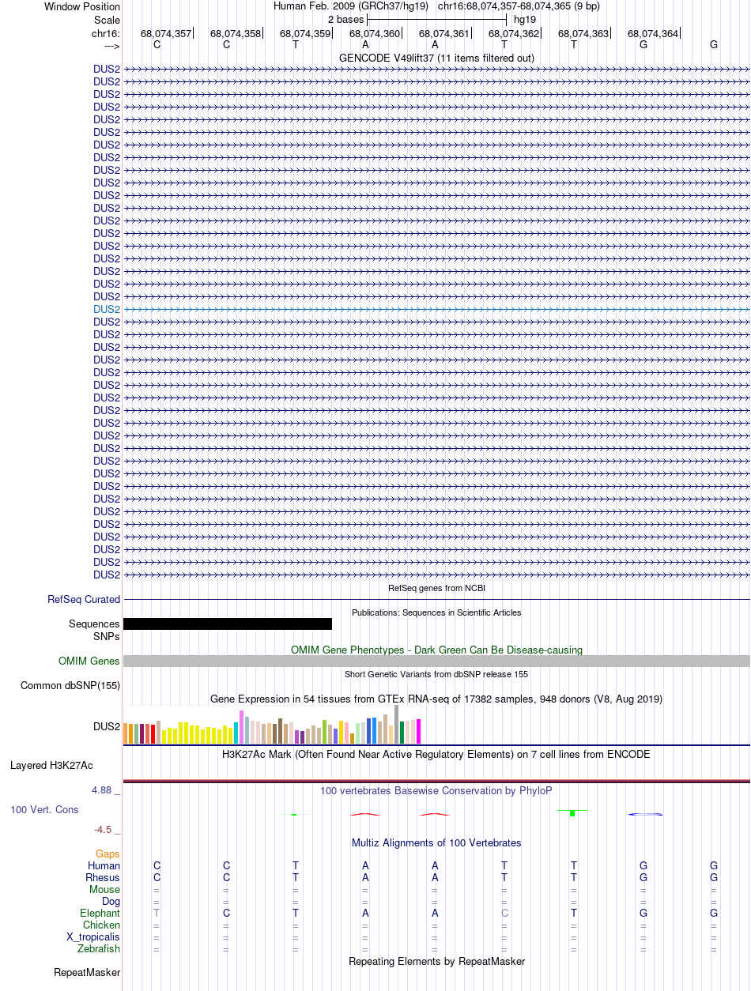
Task: Click the 2 bases scale bar label
Action: coord(345,19)
